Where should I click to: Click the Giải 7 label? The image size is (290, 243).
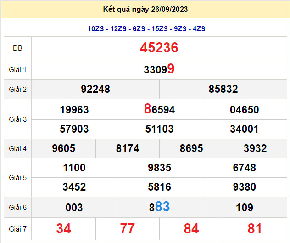click(x=17, y=229)
